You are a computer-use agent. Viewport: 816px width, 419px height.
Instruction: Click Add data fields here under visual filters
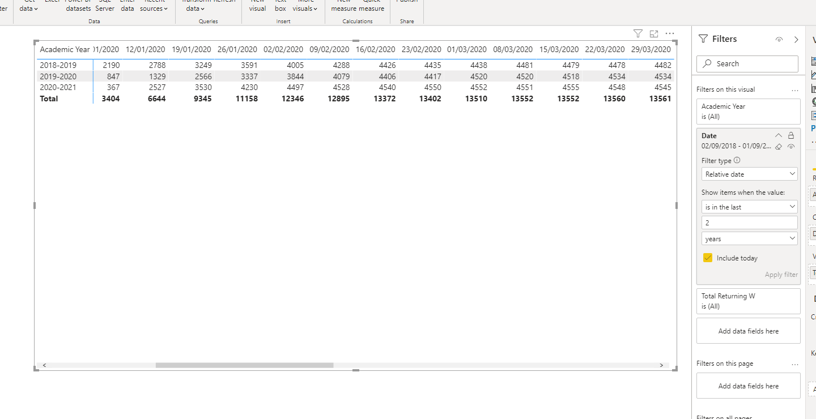[748, 331]
